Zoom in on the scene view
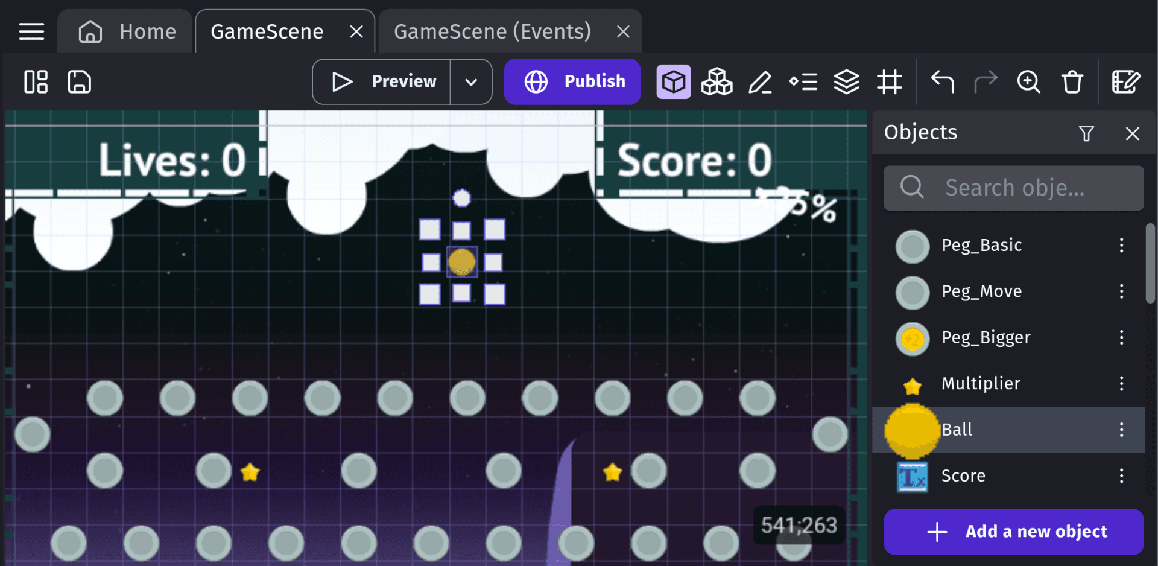1158x566 pixels. [x=1029, y=81]
